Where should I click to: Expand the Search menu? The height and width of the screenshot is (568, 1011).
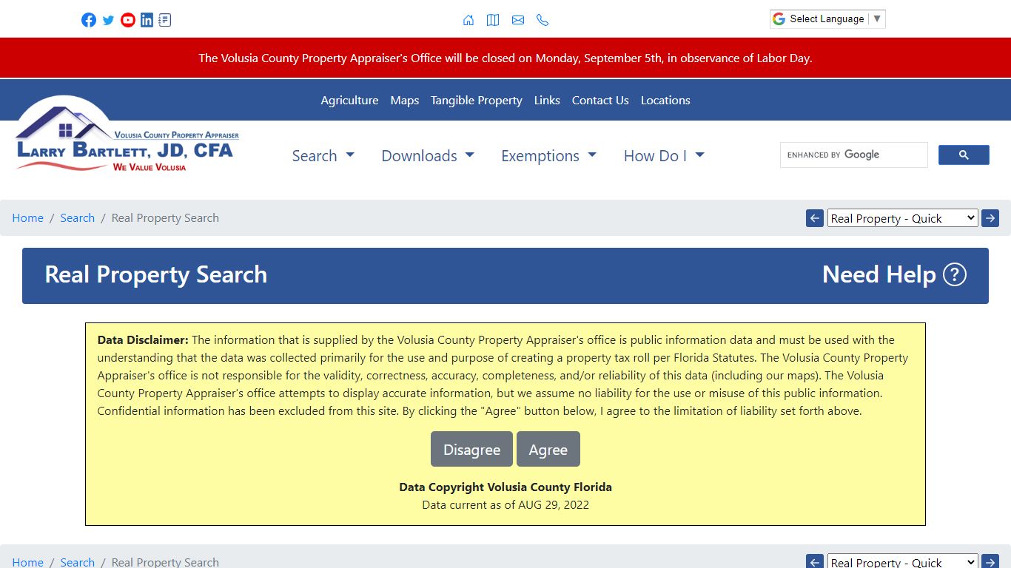[323, 156]
